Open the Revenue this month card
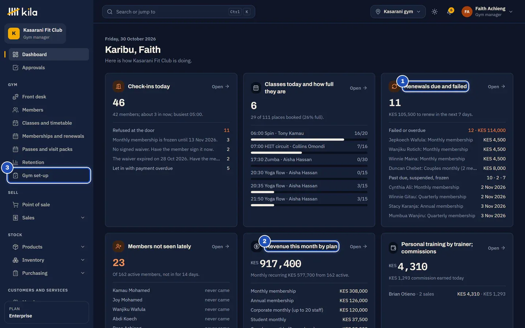 click(358, 246)
